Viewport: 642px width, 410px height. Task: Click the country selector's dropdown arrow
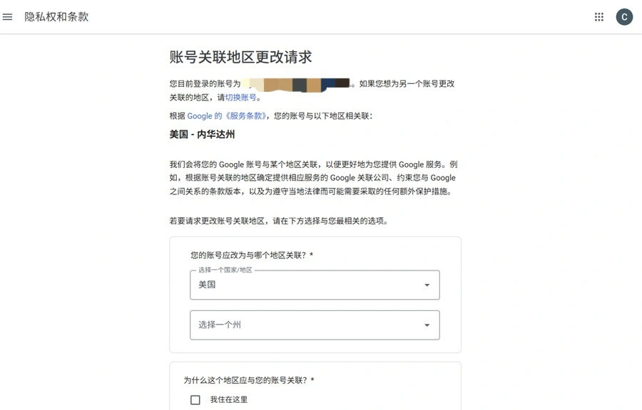coord(426,285)
